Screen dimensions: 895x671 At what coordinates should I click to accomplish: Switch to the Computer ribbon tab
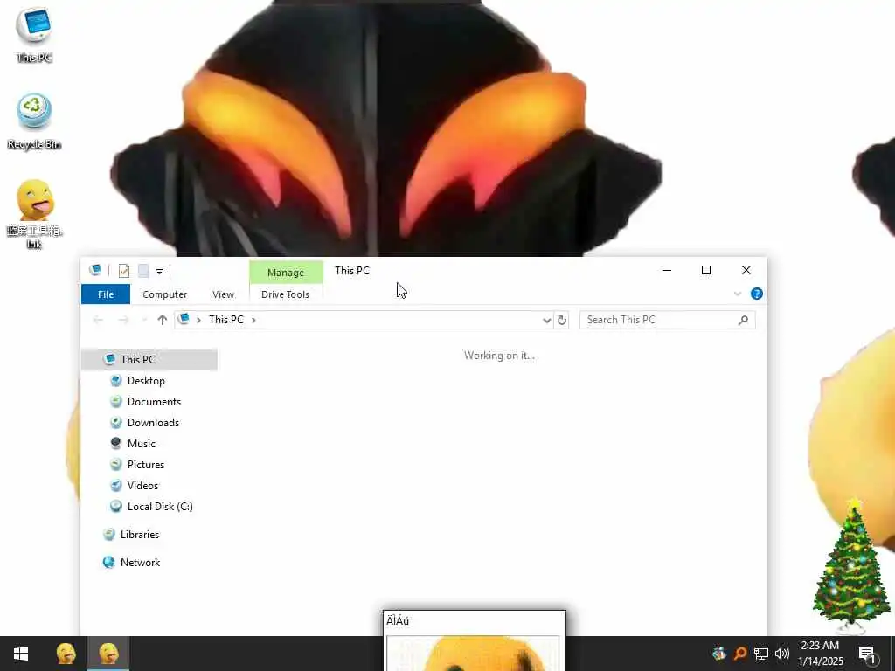pos(165,294)
